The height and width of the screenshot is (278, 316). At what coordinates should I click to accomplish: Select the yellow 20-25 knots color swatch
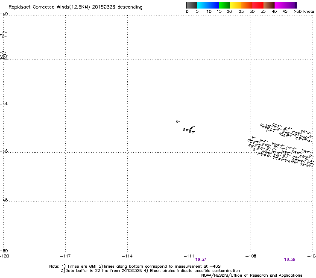click(236, 5)
